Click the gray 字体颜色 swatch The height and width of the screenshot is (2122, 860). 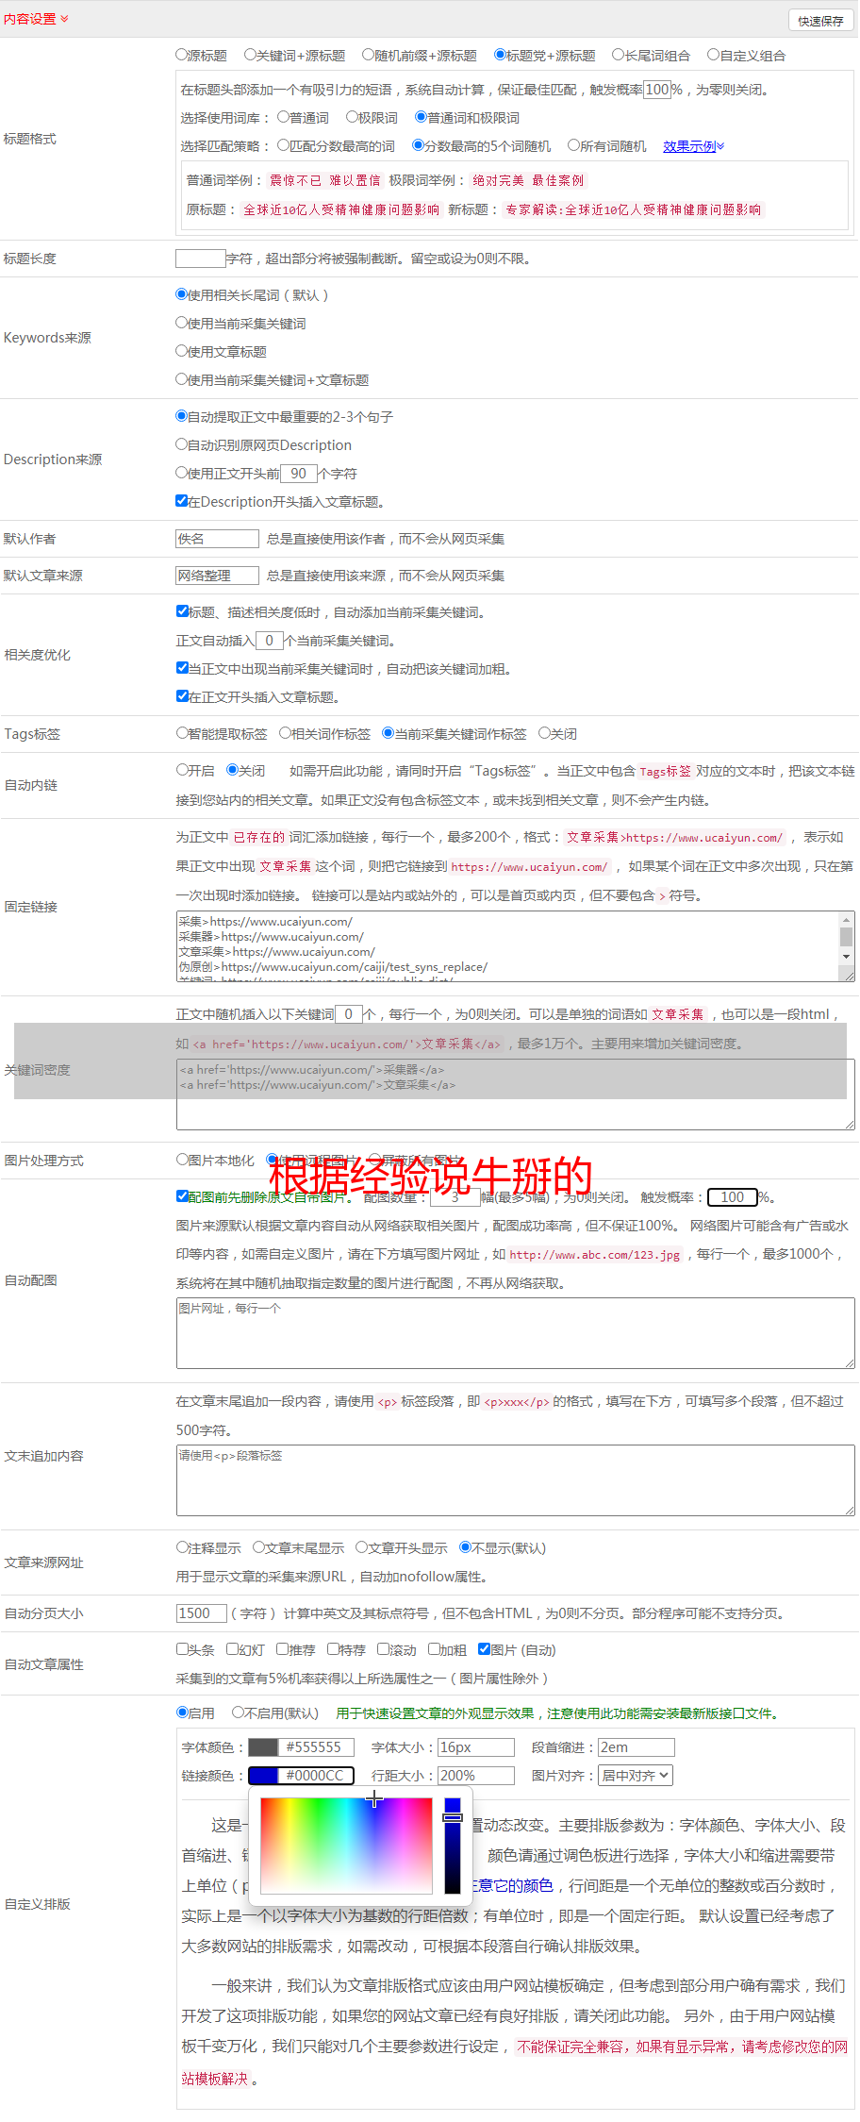click(263, 1747)
